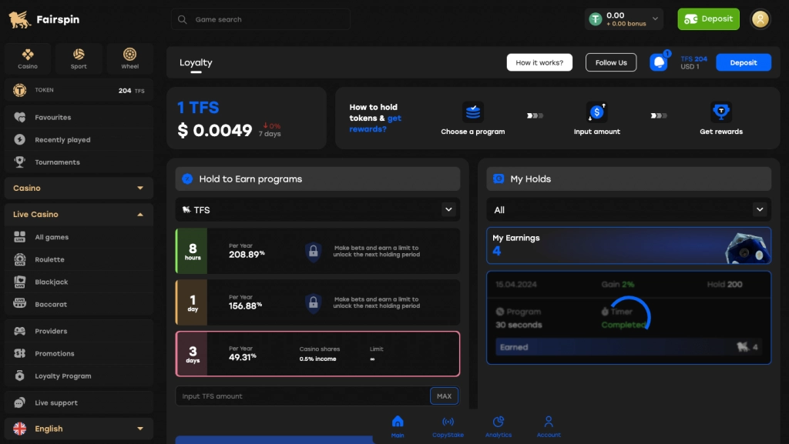The image size is (789, 444).
Task: Click the Fairspin lion logo
Action: tap(20, 19)
